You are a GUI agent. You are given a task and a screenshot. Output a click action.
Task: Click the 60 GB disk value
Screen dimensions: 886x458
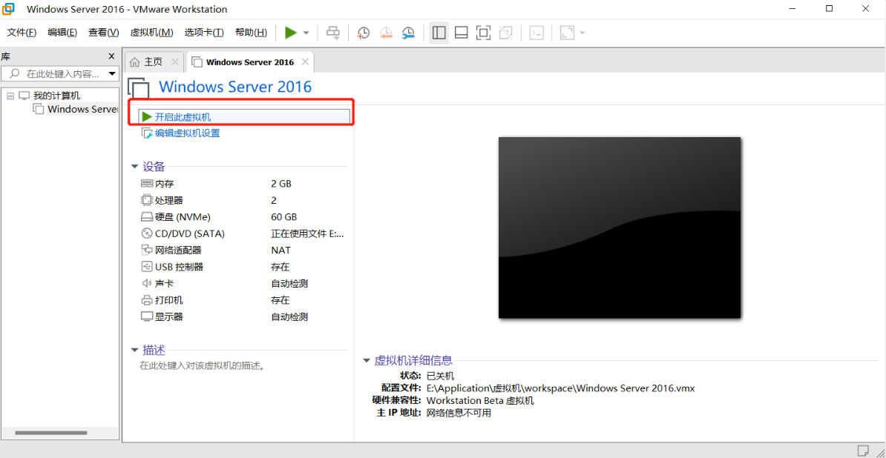tap(283, 217)
